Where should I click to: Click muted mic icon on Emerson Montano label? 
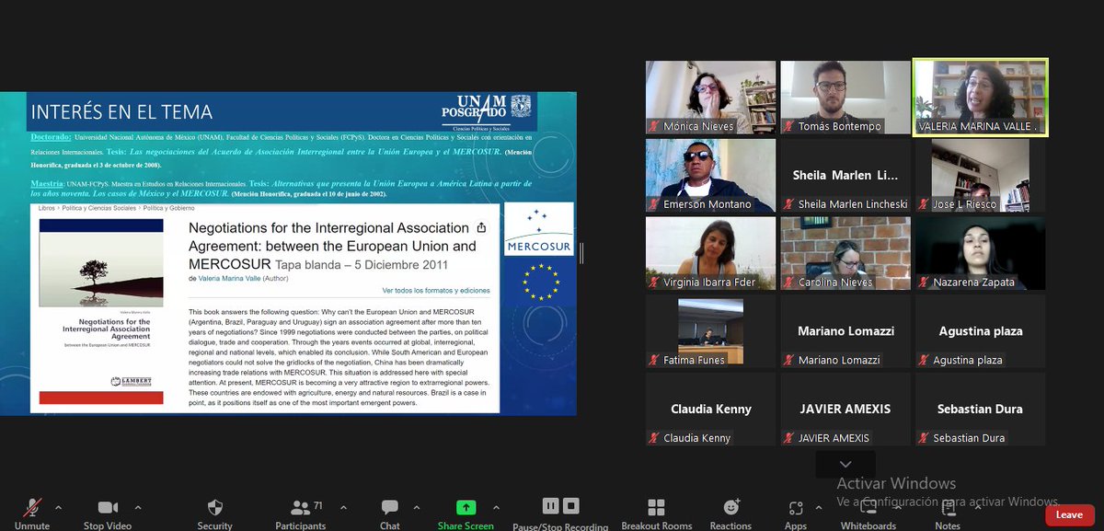[x=654, y=204]
